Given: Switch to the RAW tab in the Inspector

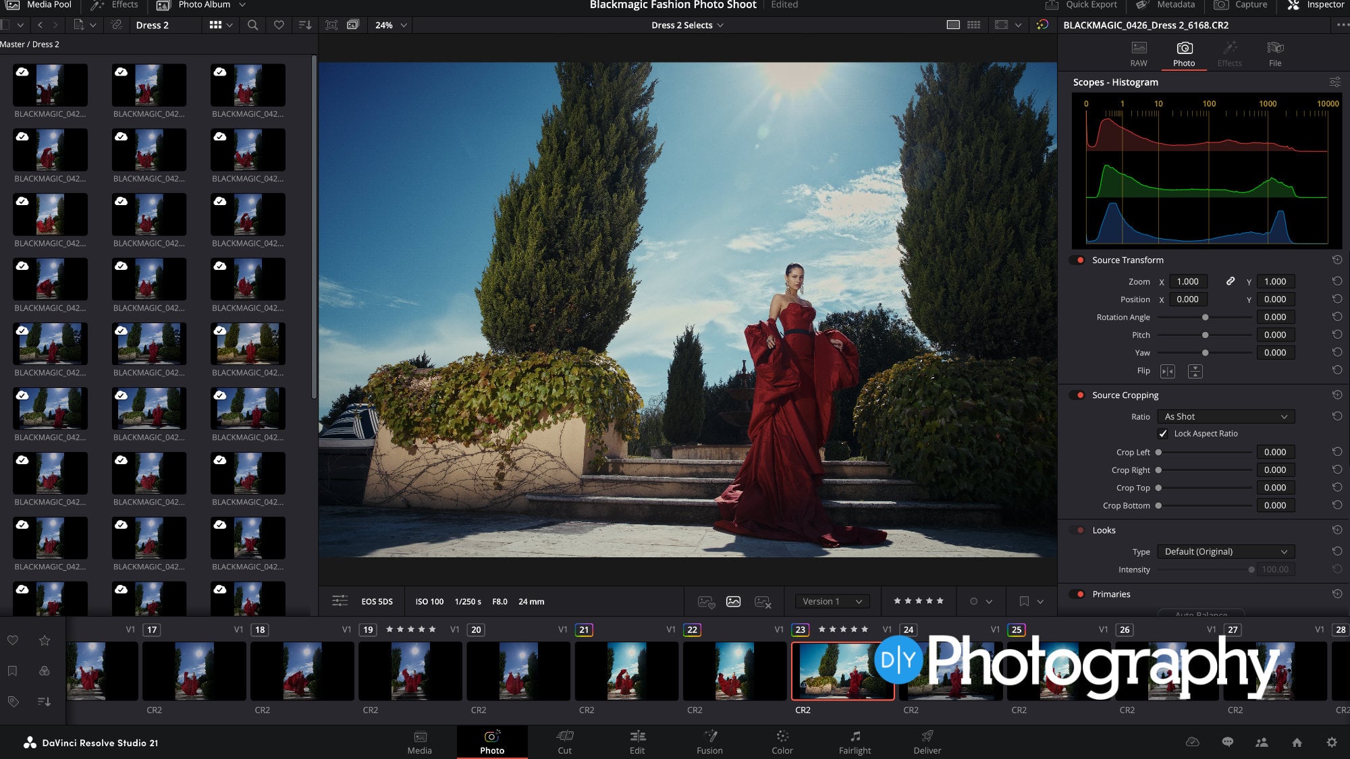Looking at the screenshot, I should coord(1139,53).
